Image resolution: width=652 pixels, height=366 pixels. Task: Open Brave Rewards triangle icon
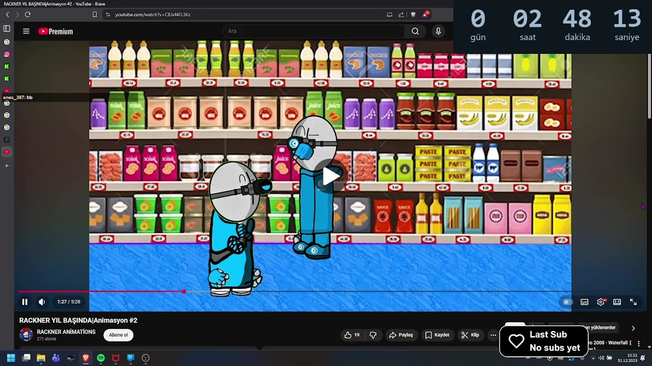click(425, 14)
